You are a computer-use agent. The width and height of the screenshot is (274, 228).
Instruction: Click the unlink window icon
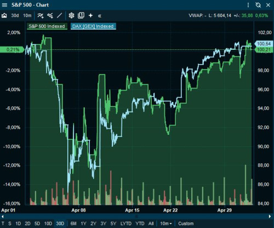point(258,5)
